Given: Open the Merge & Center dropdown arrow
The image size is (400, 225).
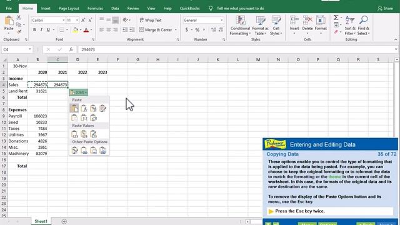Looking at the screenshot, I should pos(176,30).
